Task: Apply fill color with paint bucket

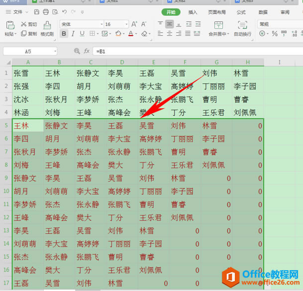Action: coord(118,34)
